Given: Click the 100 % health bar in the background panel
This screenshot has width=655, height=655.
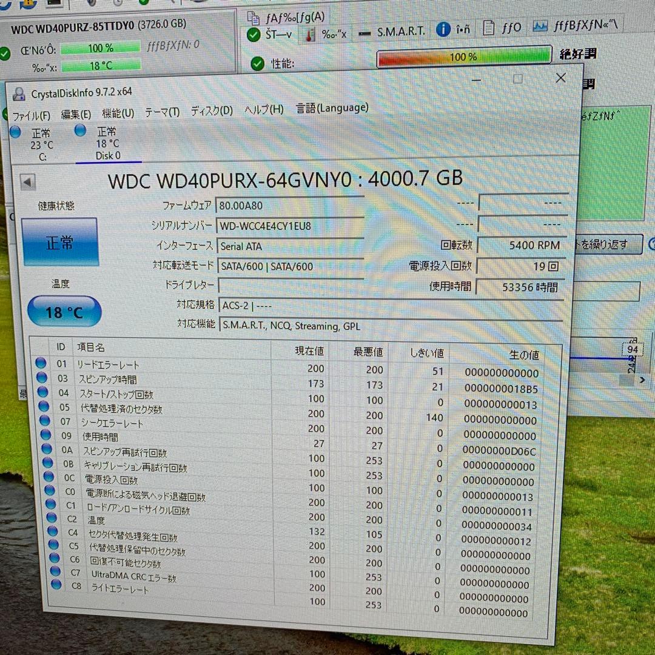Looking at the screenshot, I should point(101,48).
